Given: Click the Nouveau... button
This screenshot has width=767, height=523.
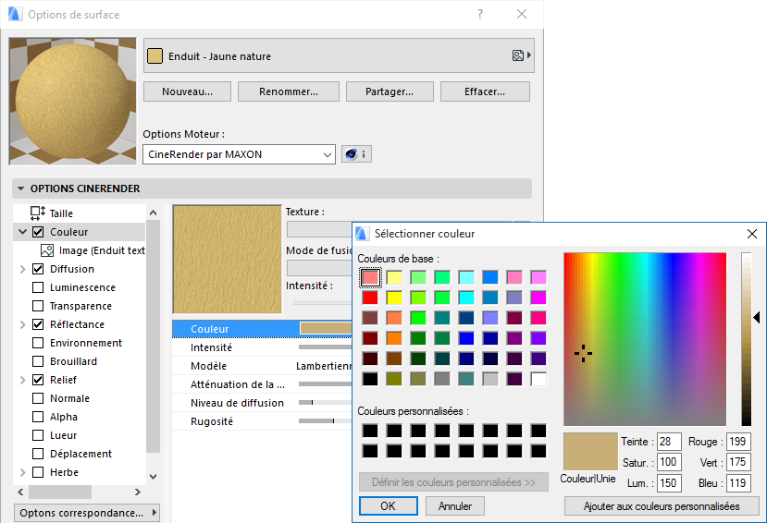Looking at the screenshot, I should pos(187,91).
